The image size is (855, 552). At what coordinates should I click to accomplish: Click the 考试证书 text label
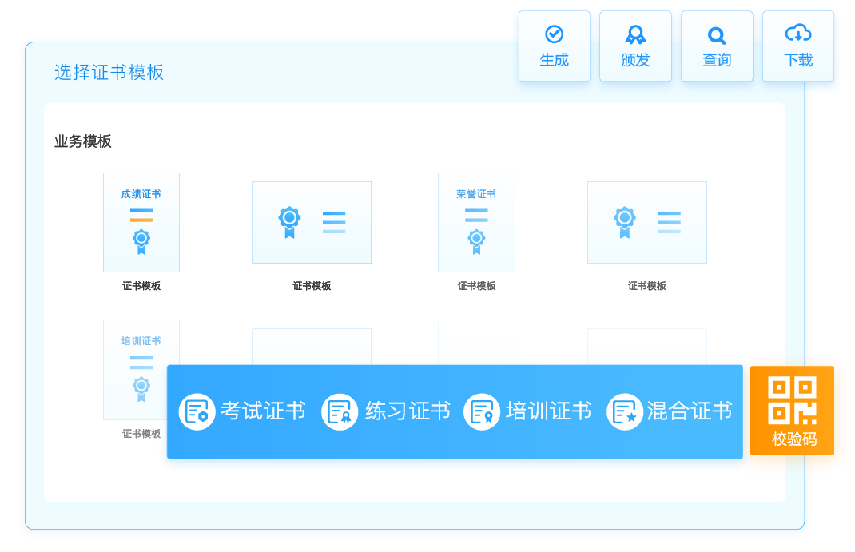tap(263, 411)
